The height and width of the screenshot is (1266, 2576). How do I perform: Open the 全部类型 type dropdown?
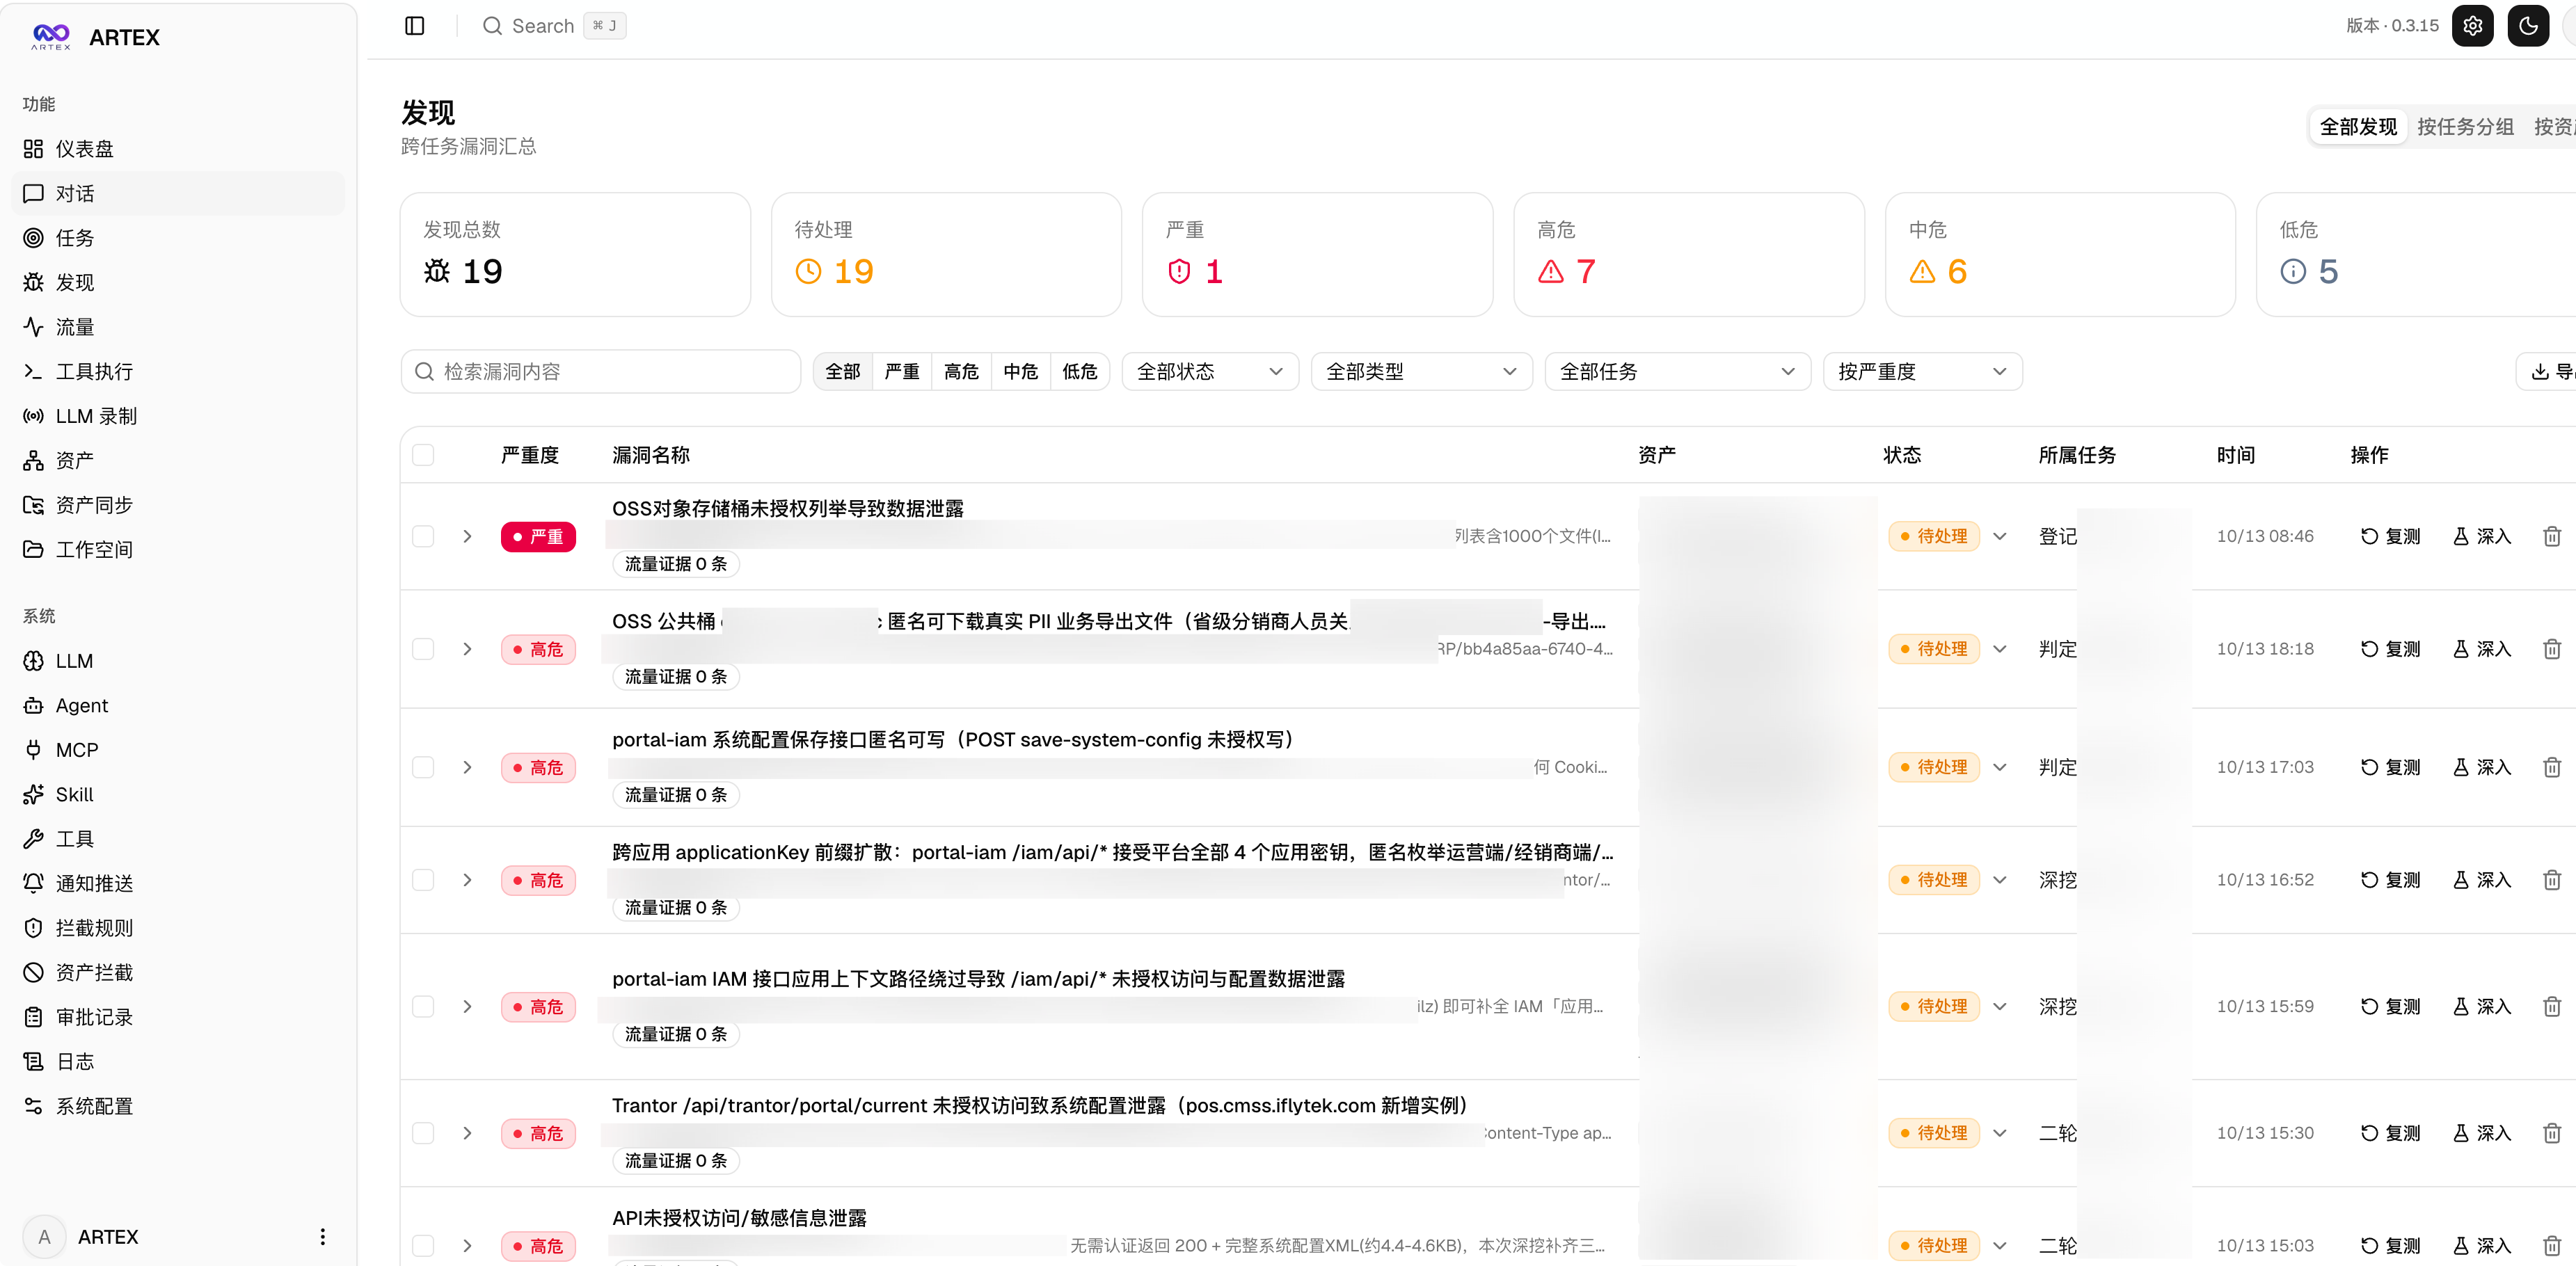1421,371
